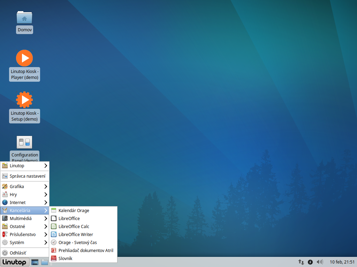Click the Slovník dictionary icon

54,258
